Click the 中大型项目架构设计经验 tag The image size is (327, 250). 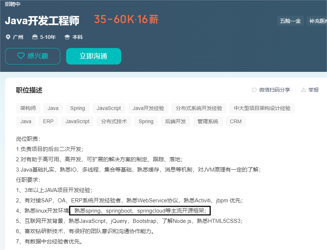click(x=262, y=108)
